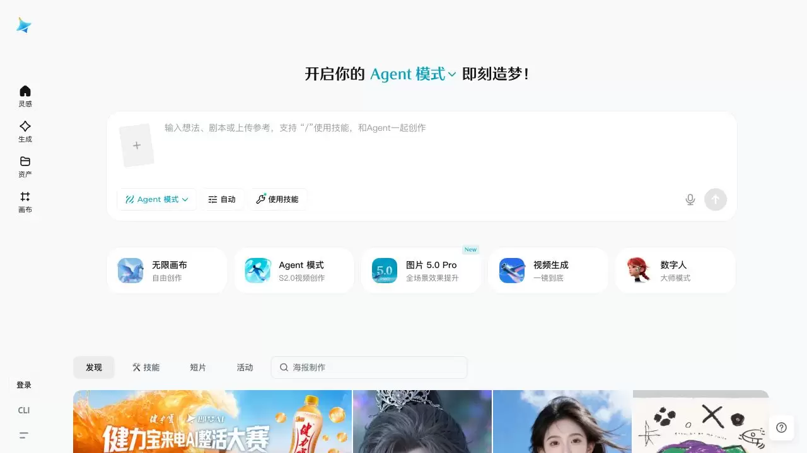Switch to the 活动 tab
Viewport: 807px width, 453px height.
[x=245, y=367]
